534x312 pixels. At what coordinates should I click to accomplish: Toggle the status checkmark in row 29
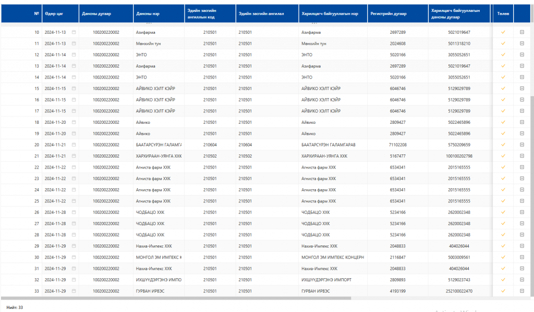[503, 246]
